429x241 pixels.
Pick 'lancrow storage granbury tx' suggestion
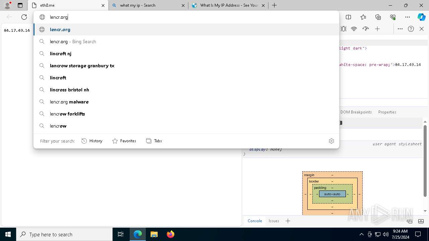click(x=186, y=66)
